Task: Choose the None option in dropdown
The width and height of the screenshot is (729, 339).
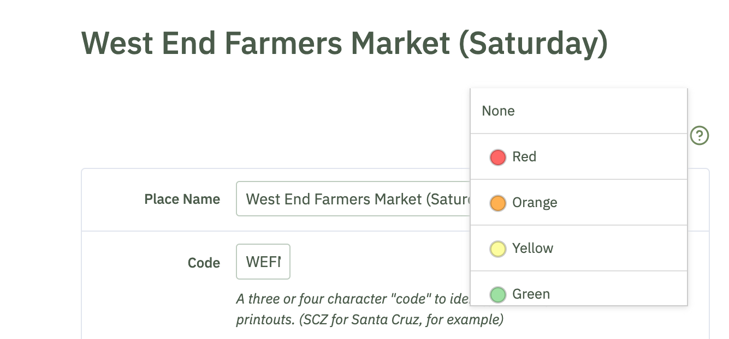Action: coord(579,111)
